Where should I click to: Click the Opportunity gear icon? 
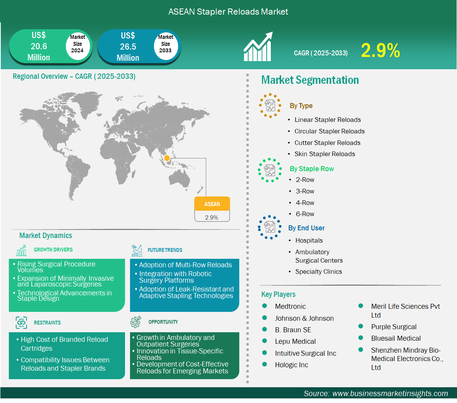click(x=136, y=322)
